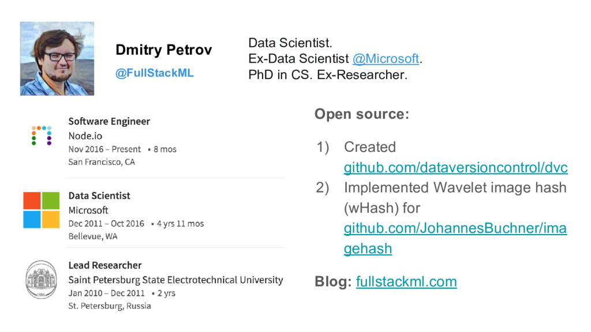Screen dimensions: 591x332
Task: Click the Data Scientist job title
Action: point(99,196)
